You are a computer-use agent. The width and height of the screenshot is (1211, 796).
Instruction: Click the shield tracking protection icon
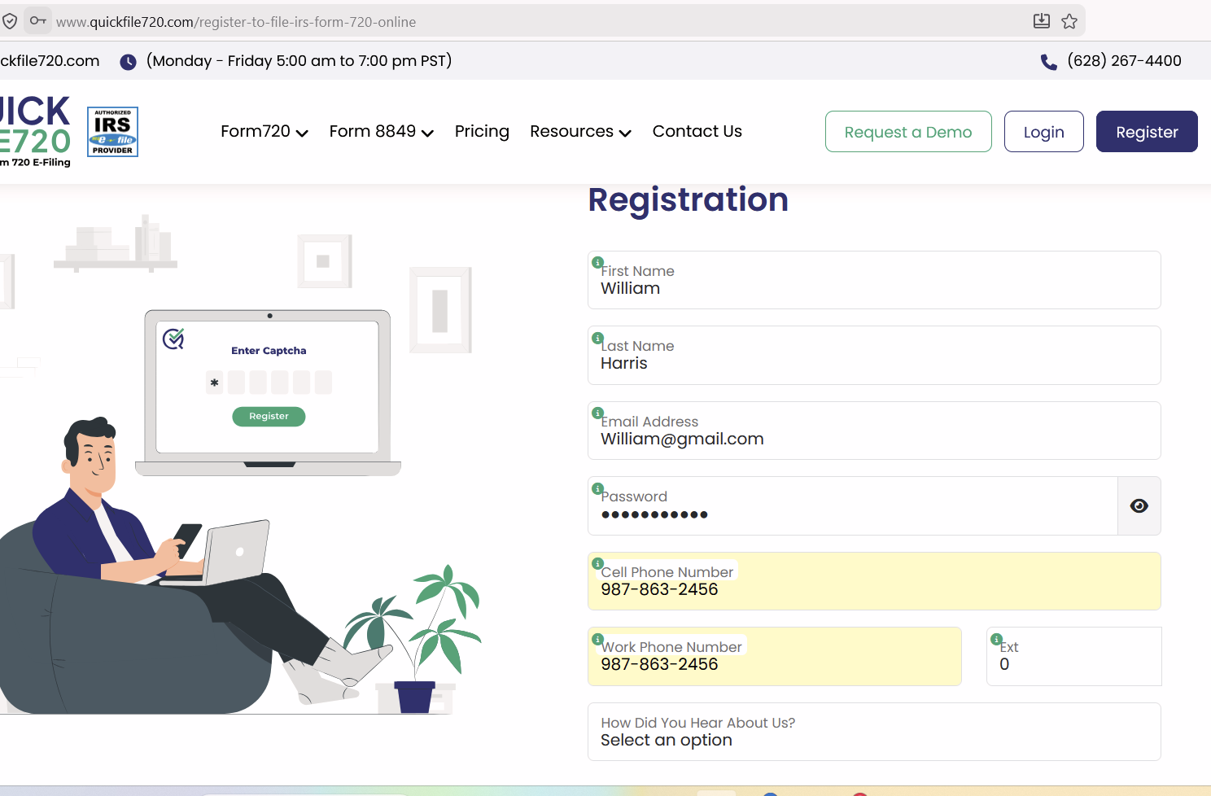click(x=10, y=21)
